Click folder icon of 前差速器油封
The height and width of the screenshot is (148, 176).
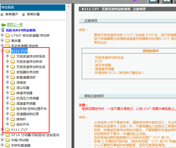[x=13, y=77]
